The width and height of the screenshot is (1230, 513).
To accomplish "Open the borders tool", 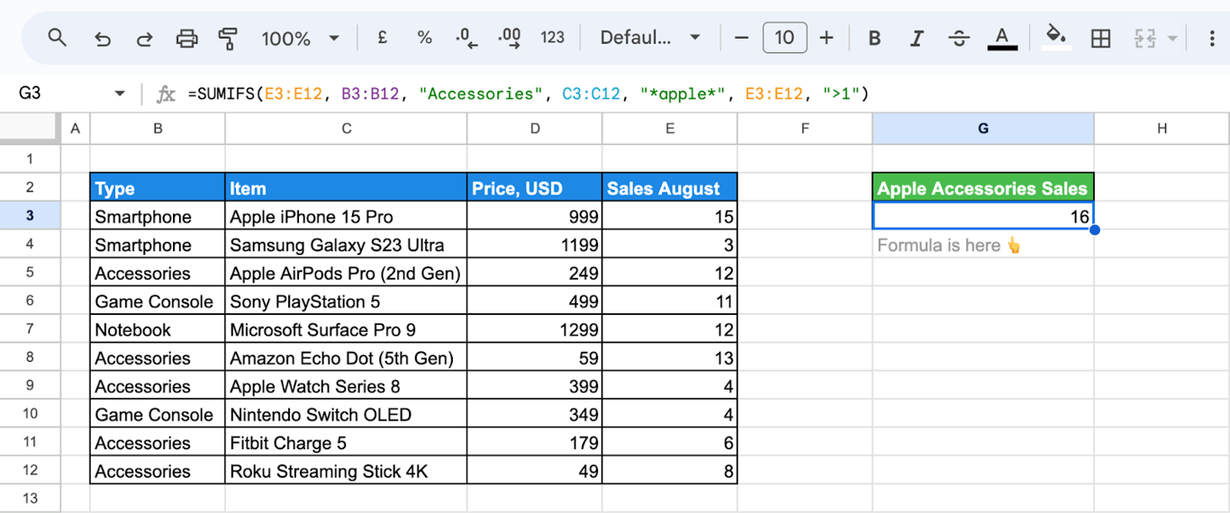I will click(1100, 38).
